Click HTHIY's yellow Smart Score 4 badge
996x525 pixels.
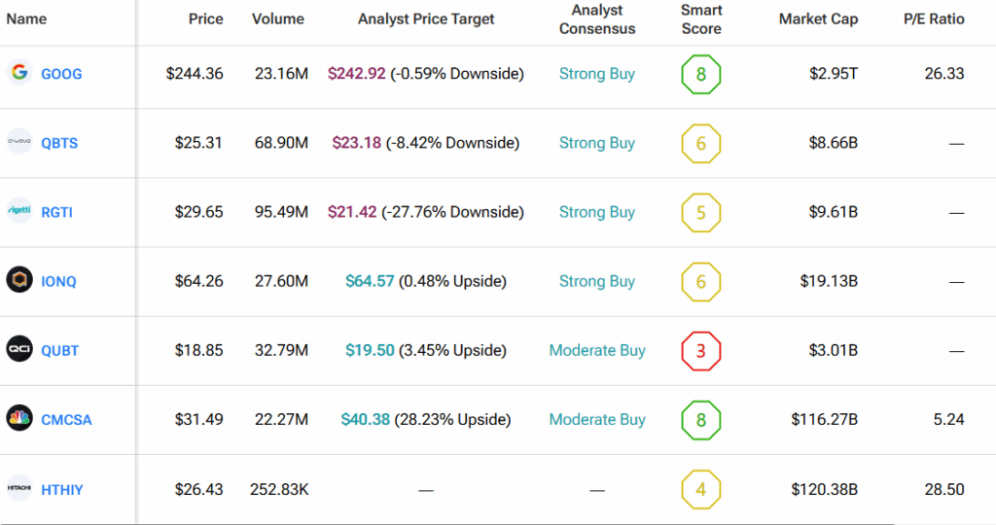[701, 489]
